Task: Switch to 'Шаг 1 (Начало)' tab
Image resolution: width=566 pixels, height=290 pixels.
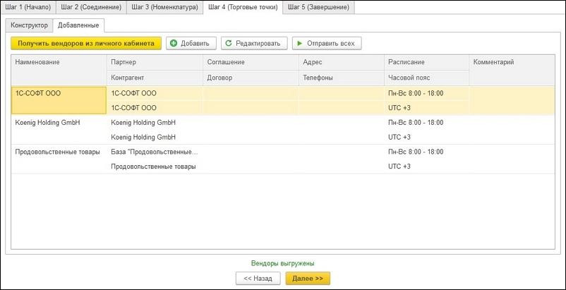Action: click(x=28, y=7)
